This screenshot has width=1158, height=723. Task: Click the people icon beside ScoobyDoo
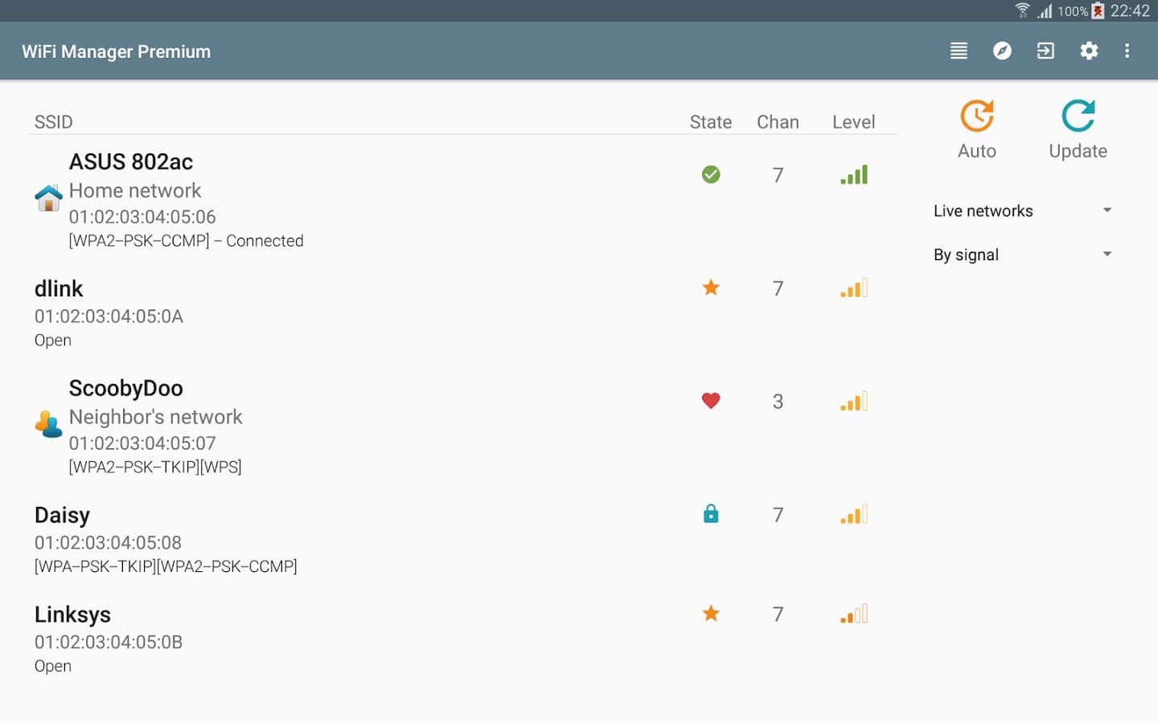point(49,424)
